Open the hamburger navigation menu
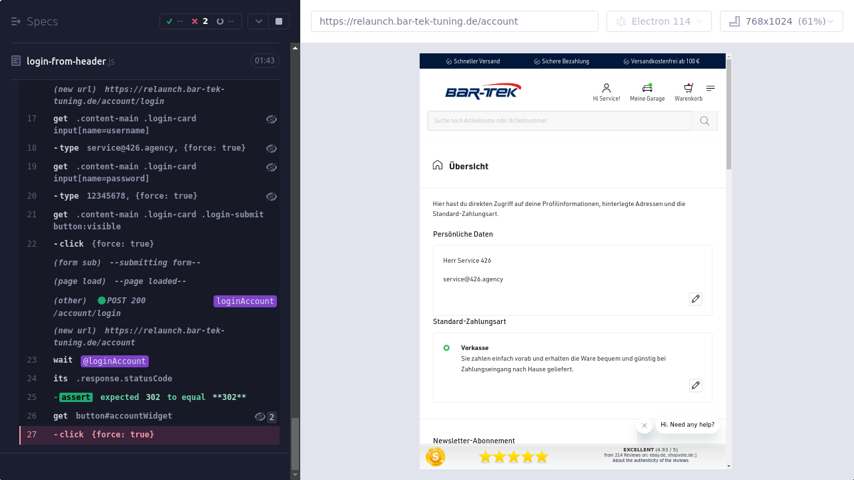The width and height of the screenshot is (854, 480). [x=711, y=88]
